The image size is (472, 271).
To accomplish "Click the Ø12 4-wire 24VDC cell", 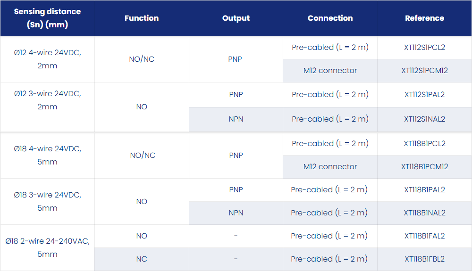I will [47, 59].
